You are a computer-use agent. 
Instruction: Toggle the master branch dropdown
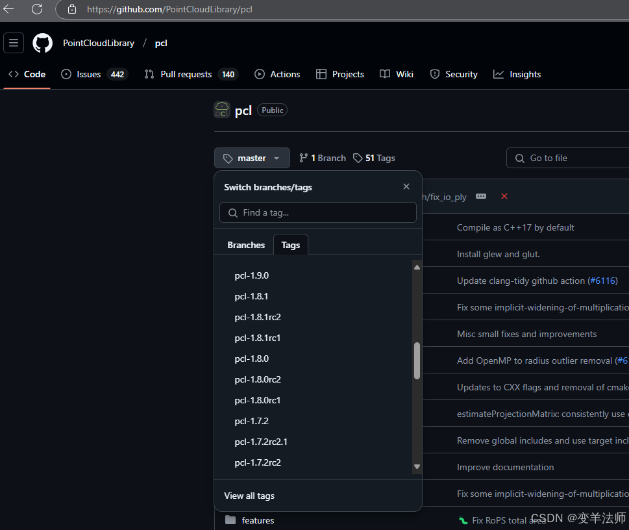[x=252, y=158]
